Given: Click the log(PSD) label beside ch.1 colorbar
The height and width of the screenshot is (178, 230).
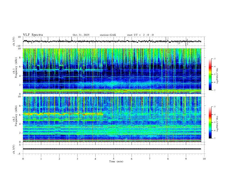Looking at the screenshot, I should pos(217,76).
